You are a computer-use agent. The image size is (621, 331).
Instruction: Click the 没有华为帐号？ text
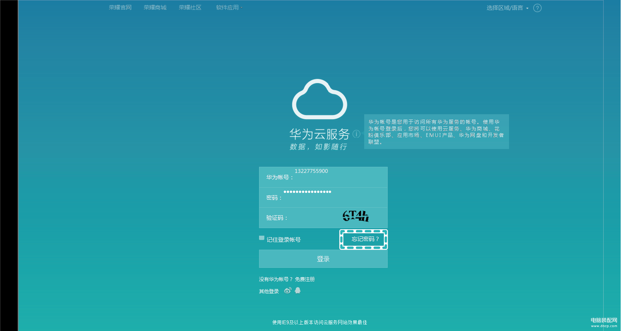(276, 279)
